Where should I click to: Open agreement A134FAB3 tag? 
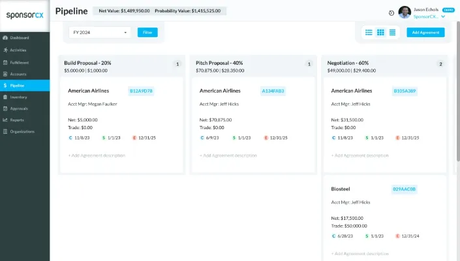click(273, 91)
